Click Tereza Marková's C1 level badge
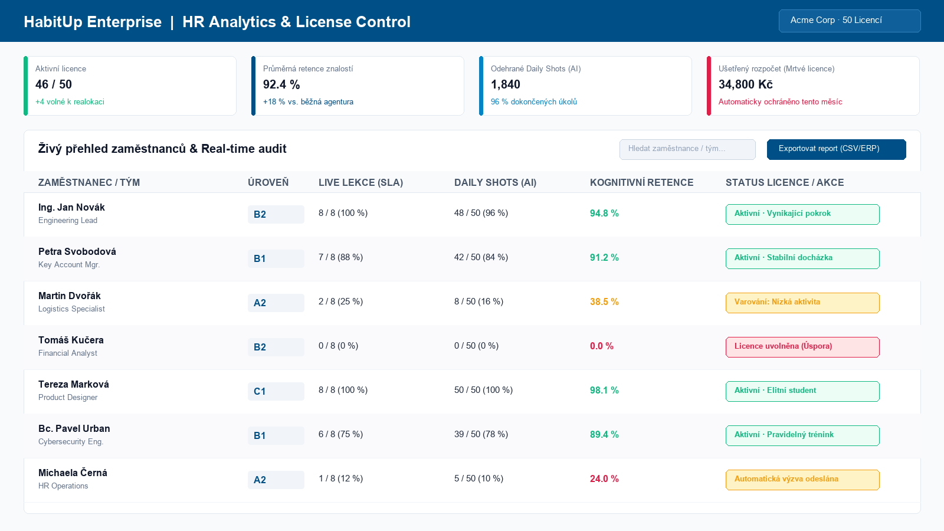 coord(276,391)
